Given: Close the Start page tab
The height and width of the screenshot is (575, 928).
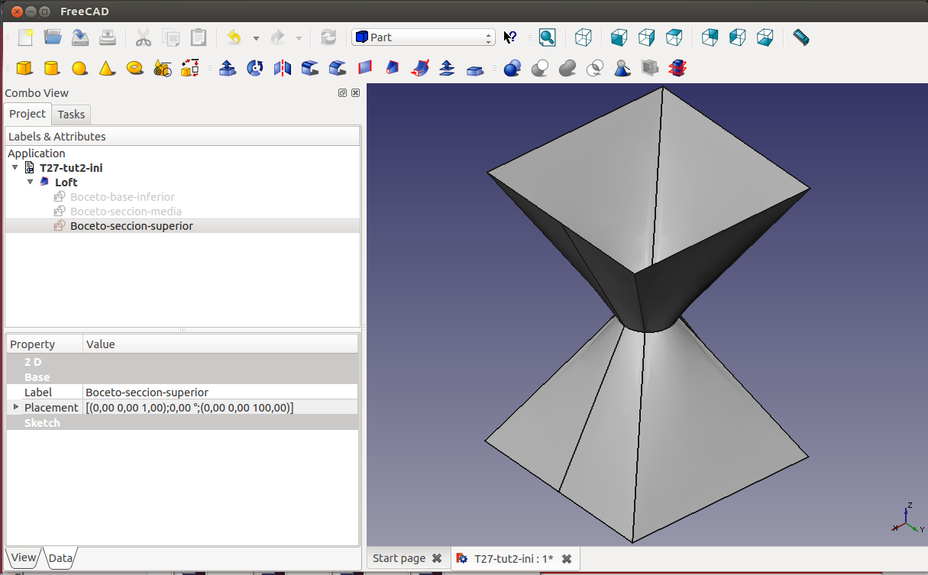Looking at the screenshot, I should coord(437,558).
